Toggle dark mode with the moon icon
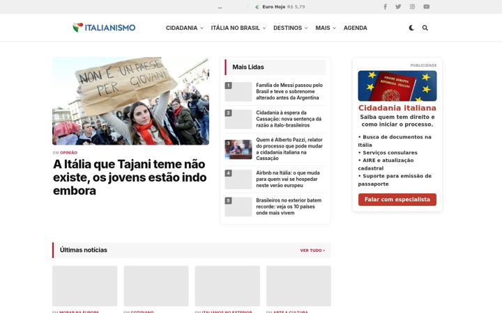Screen dimensions: 502x313 [411, 28]
